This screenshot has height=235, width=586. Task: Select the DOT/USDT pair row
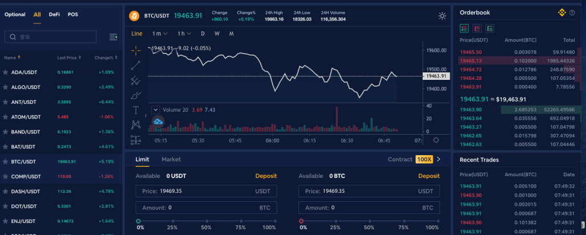pyautogui.click(x=61, y=206)
